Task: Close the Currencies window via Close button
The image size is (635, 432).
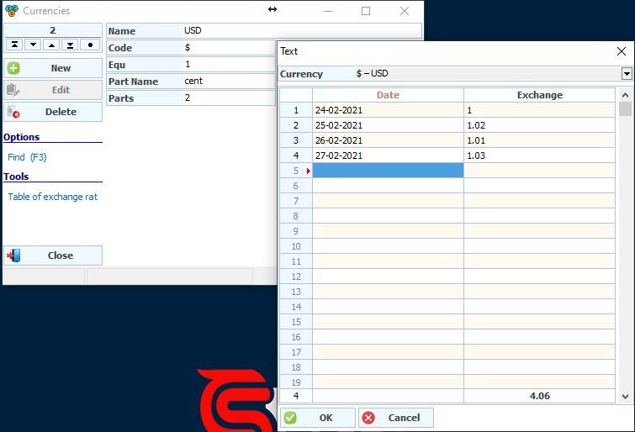Action: [x=53, y=256]
